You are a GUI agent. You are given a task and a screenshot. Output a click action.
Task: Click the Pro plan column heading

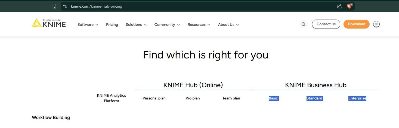tap(193, 98)
